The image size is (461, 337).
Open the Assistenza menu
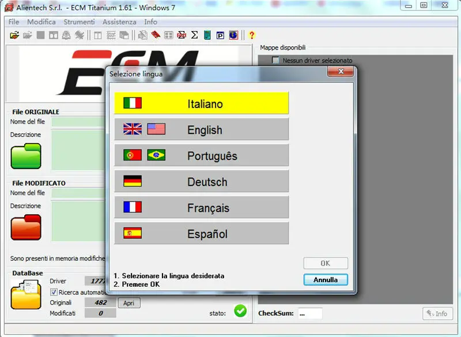pos(119,22)
